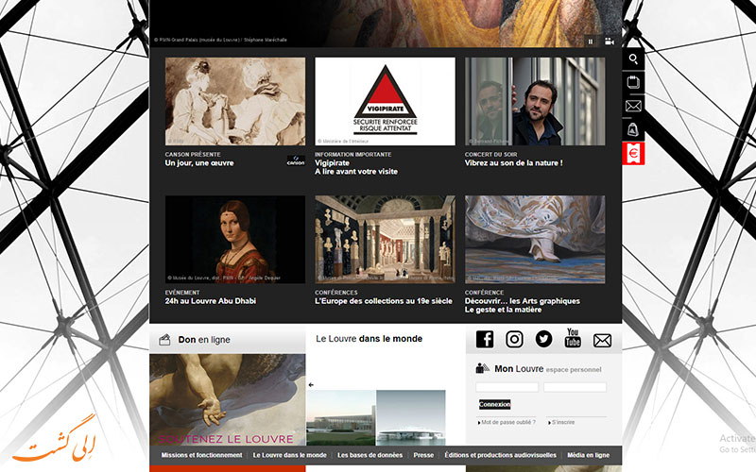This screenshot has width=756, height=472.
Task: Open the calendar agenda sidebar icon
Action: [633, 82]
